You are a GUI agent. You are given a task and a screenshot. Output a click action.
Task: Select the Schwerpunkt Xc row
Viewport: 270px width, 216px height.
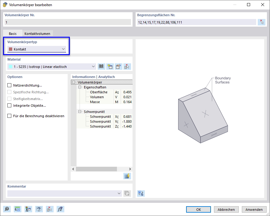(x=104, y=117)
